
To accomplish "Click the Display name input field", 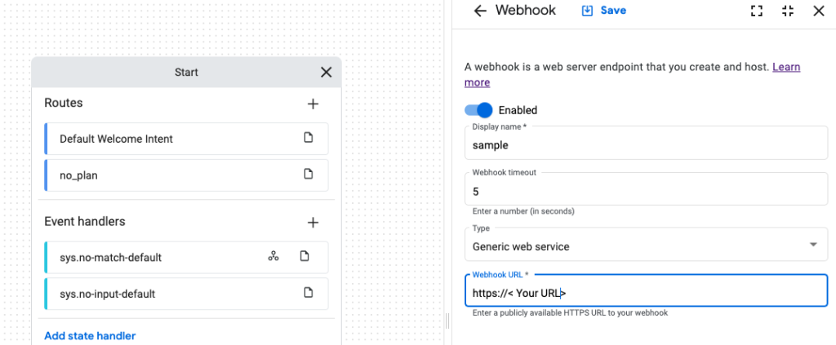I will coord(645,145).
